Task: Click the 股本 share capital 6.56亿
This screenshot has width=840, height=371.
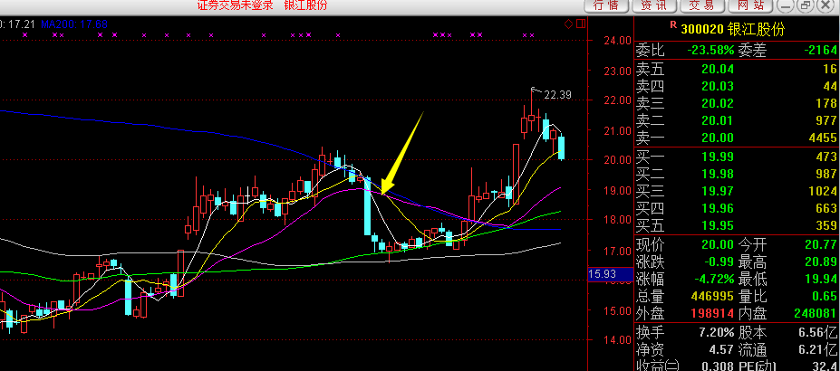Action: (x=817, y=332)
